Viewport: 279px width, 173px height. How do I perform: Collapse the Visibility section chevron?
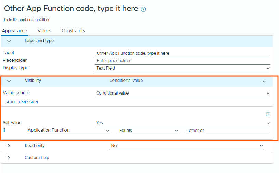click(9, 81)
